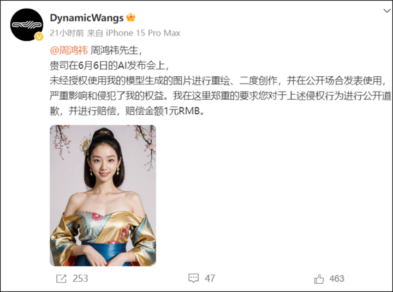The image size is (393, 292).
Task: Click the sentence ending with 1元RMB
Action: (x=127, y=111)
